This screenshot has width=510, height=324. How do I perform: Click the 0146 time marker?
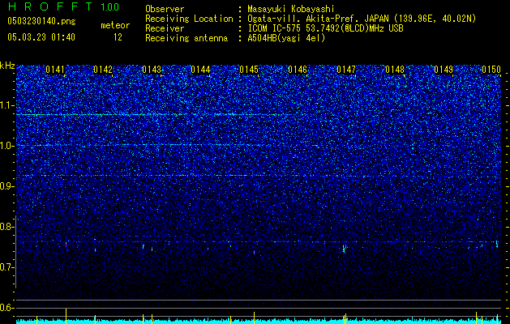pos(298,70)
